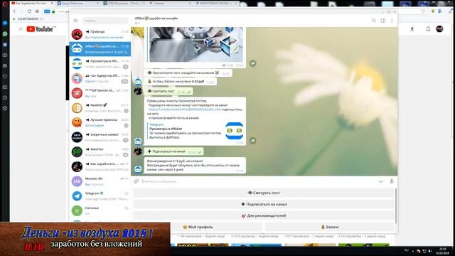The width and height of the screenshot is (455, 256).
Task: Click the message input field
Action: 258,181
